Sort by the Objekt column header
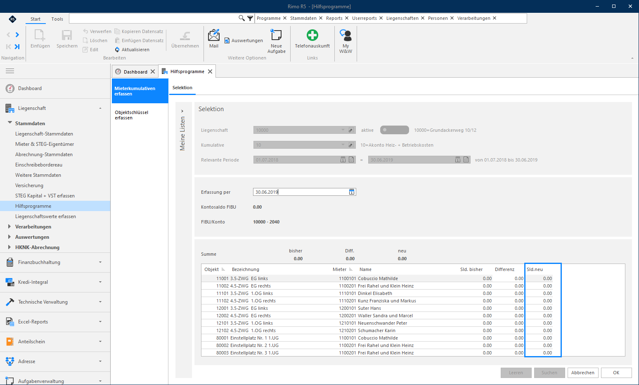The width and height of the screenshot is (639, 385). pos(215,269)
